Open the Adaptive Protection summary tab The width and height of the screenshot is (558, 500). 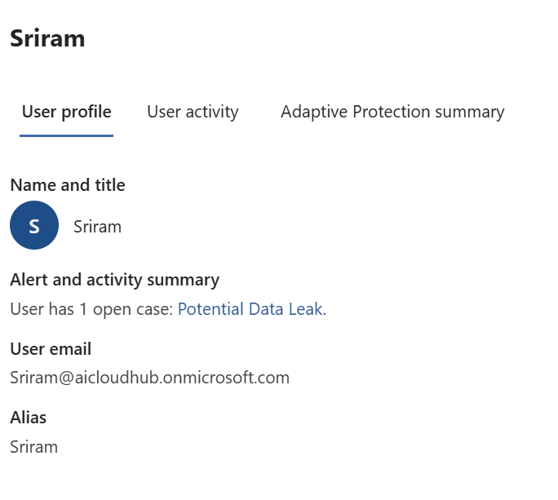(x=392, y=112)
